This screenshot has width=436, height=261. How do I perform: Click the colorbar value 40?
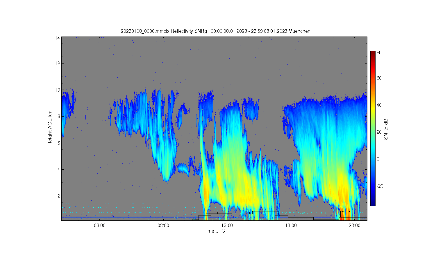pos(379,105)
